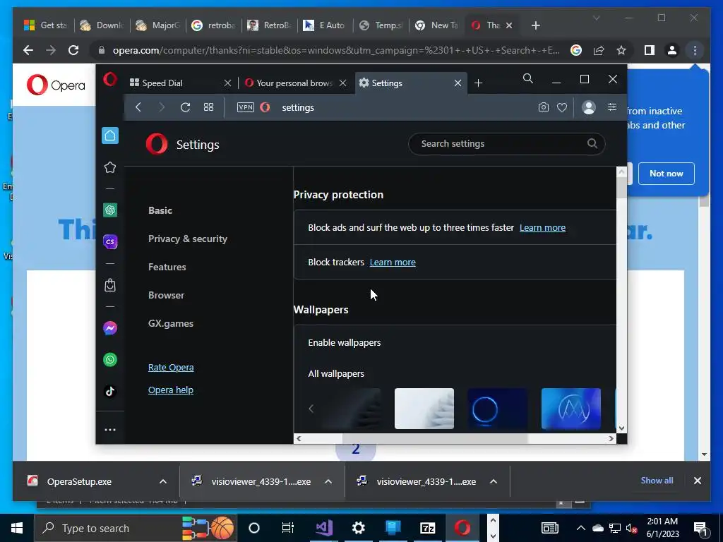Open Rate Opera link
Screen dimensions: 723x542
[171, 367]
